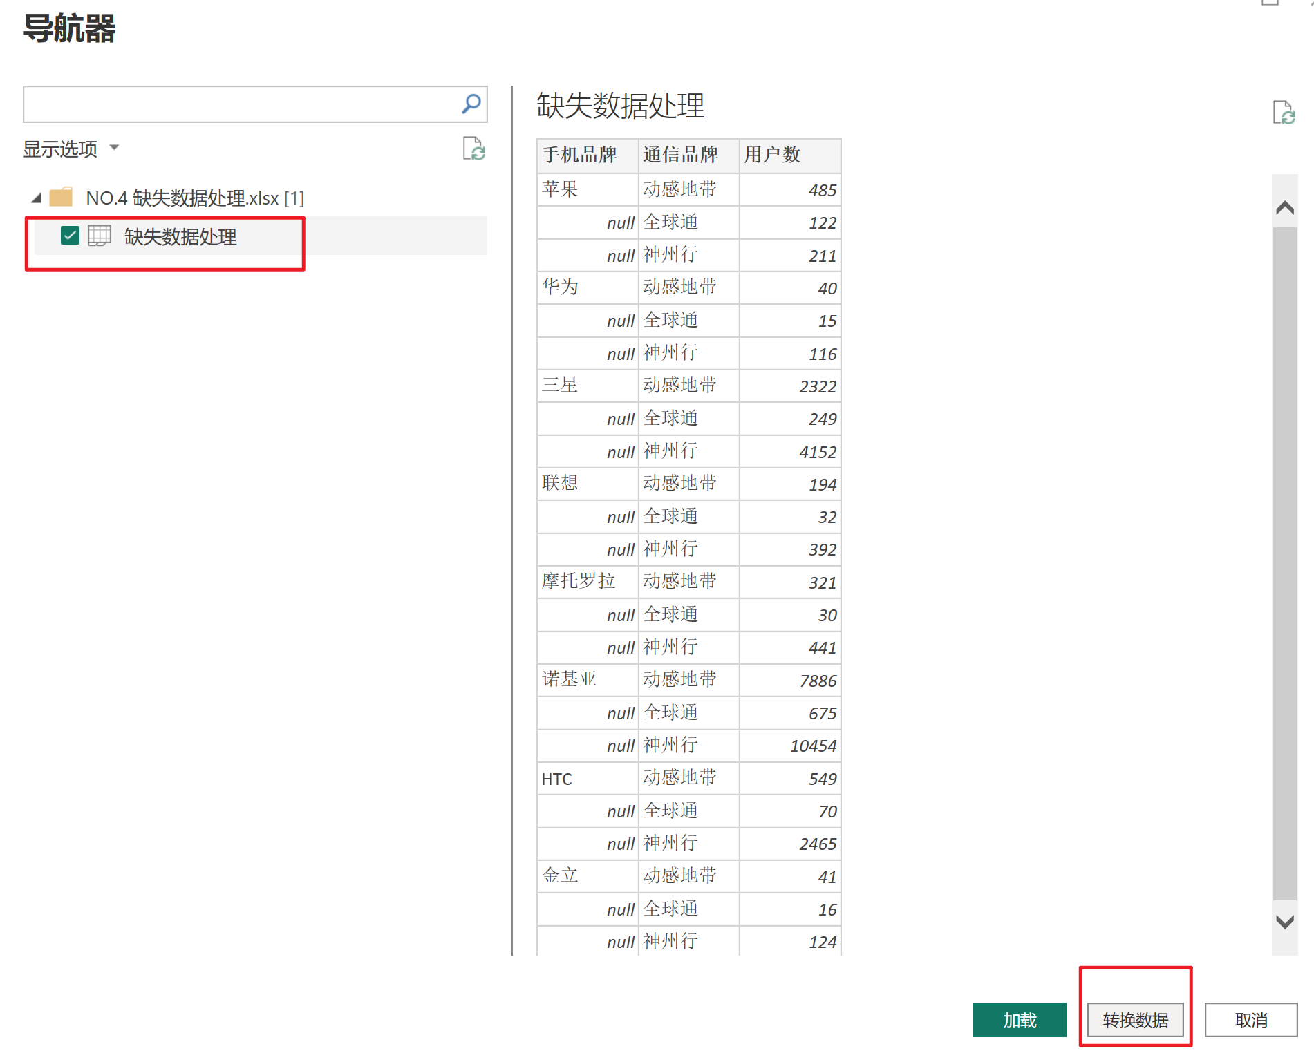Screen dimensions: 1314x1062
Task: Click the refresh icon below search box
Action: pos(473,149)
